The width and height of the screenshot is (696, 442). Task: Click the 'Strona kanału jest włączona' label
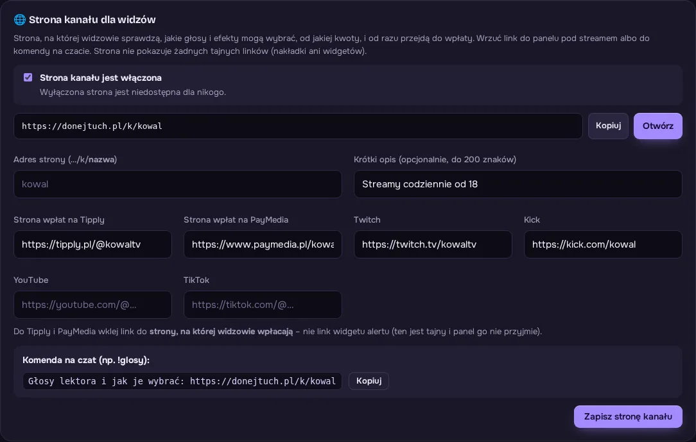pos(101,78)
